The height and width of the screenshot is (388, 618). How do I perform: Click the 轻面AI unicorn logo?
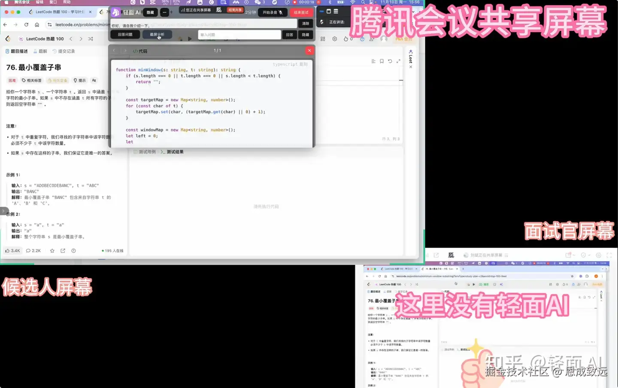click(x=116, y=12)
